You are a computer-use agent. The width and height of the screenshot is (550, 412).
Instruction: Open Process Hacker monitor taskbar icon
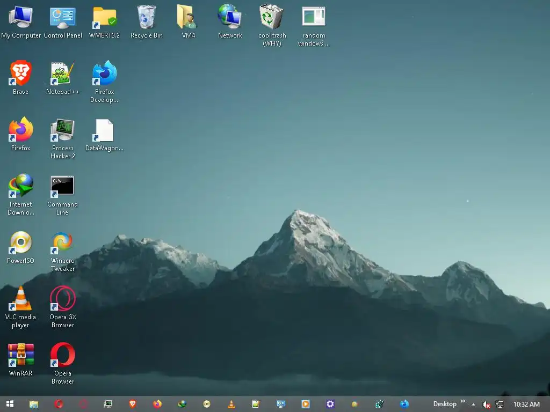pyautogui.click(x=108, y=404)
